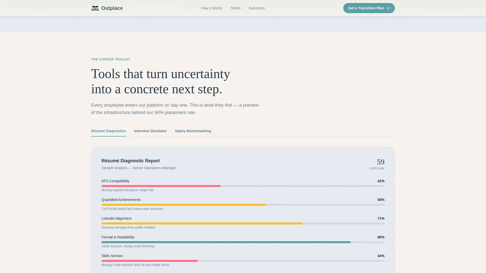Click the ATS Compatibility label

coord(115,181)
